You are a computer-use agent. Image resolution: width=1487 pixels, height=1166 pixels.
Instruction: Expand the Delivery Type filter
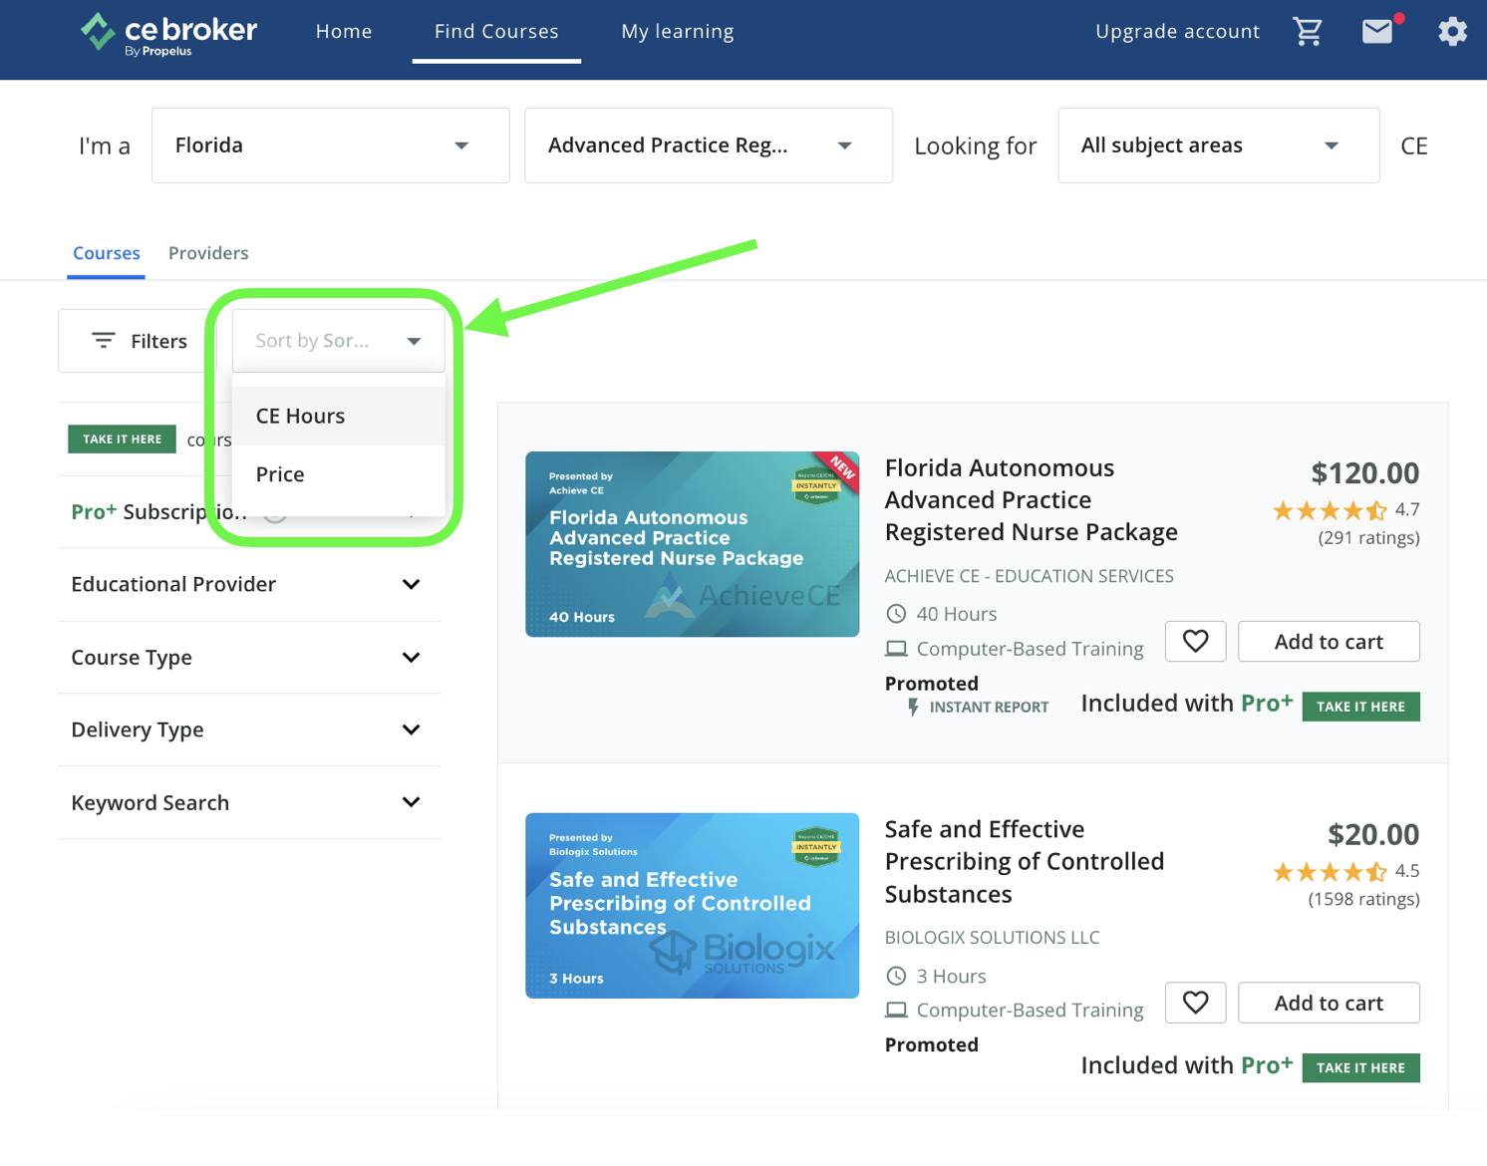(x=248, y=729)
